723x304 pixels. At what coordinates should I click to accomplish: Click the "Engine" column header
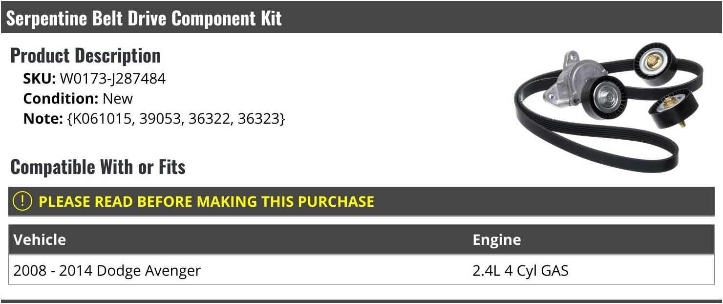(496, 239)
